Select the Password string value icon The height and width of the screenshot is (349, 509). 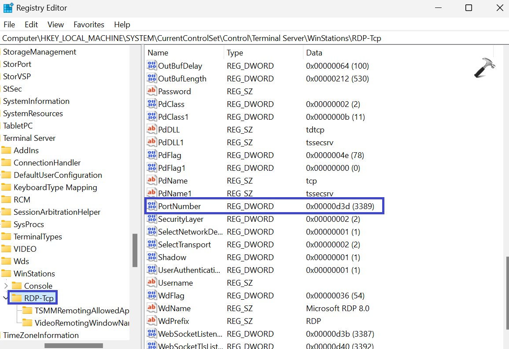(152, 91)
